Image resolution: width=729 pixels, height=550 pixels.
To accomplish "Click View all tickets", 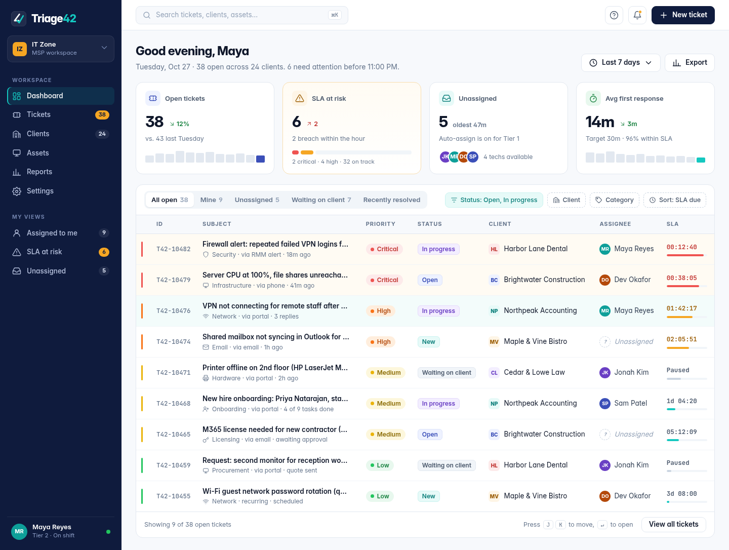I will click(x=674, y=525).
